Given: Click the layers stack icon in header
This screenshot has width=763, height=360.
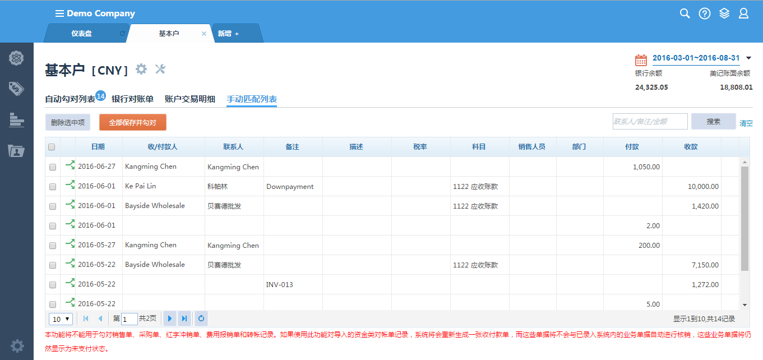Looking at the screenshot, I should point(724,13).
